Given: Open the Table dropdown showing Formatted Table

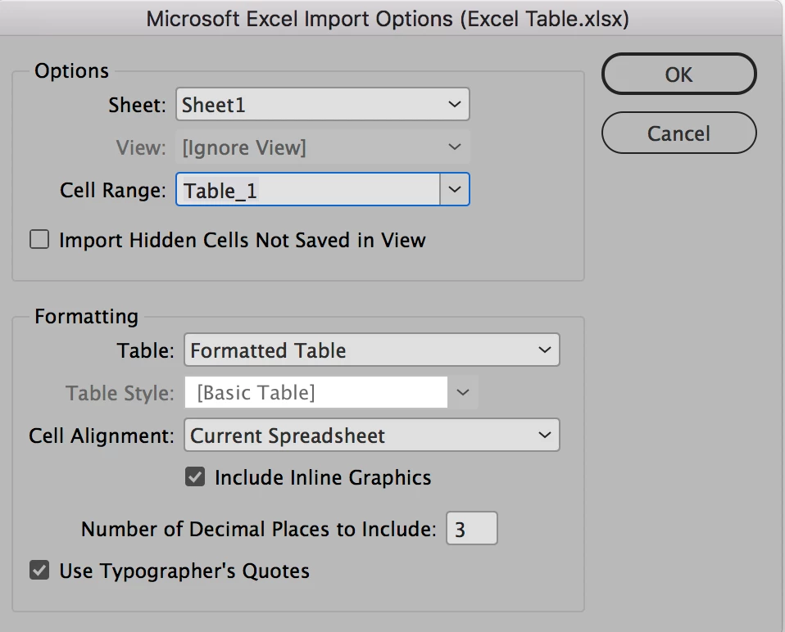Looking at the screenshot, I should point(371,350).
